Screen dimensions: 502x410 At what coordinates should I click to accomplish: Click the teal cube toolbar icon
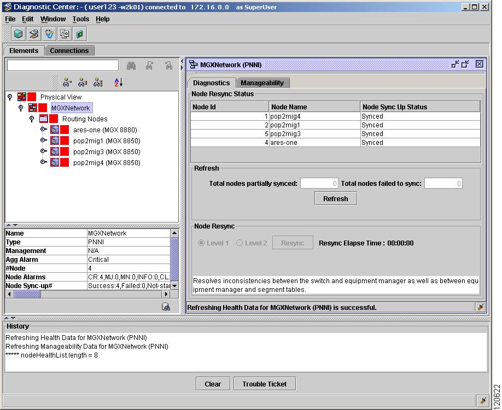[18, 34]
